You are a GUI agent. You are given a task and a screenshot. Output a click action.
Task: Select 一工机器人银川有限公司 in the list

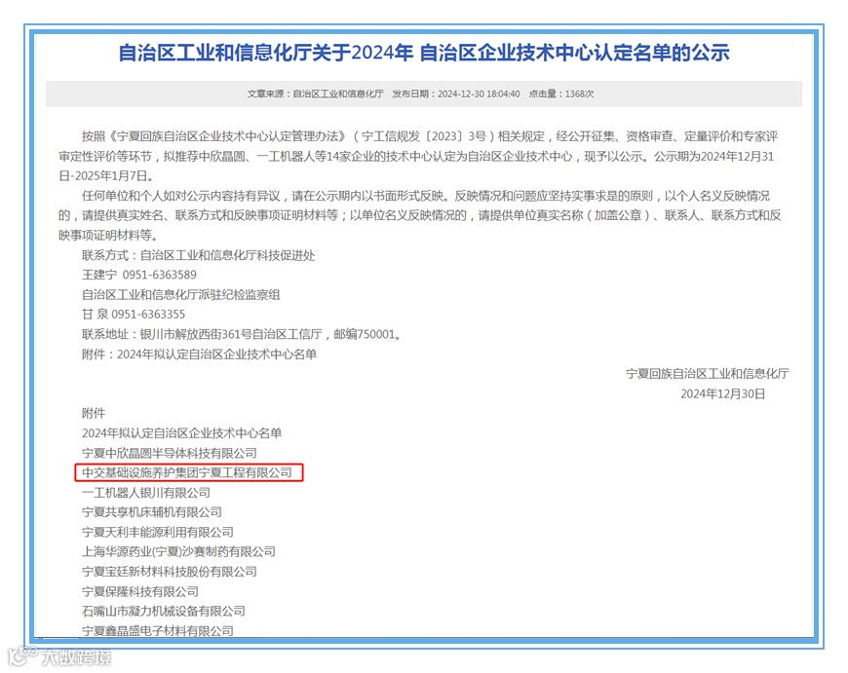point(146,493)
